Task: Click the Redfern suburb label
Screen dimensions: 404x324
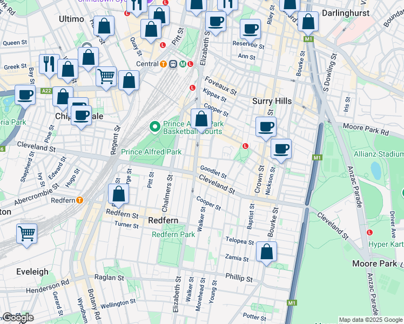Action: pyautogui.click(x=163, y=220)
